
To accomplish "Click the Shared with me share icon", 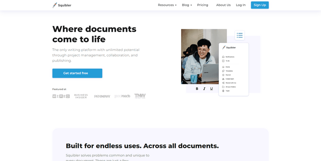I will click(x=223, y=83).
